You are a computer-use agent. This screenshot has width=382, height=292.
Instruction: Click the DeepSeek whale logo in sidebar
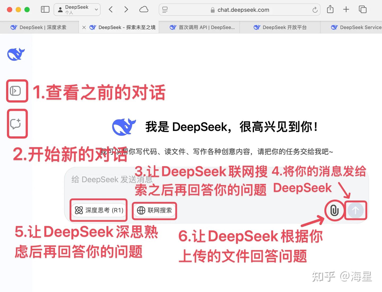(x=16, y=54)
